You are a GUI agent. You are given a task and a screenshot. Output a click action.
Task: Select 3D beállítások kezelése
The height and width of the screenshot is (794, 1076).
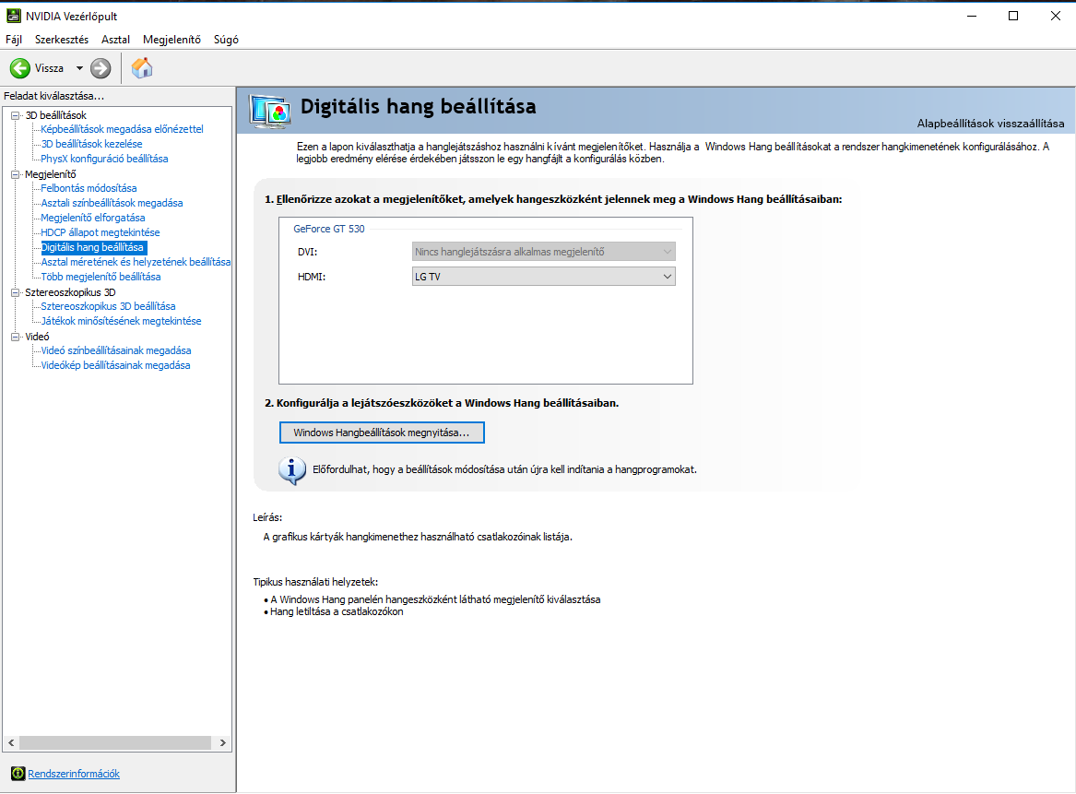(x=92, y=144)
